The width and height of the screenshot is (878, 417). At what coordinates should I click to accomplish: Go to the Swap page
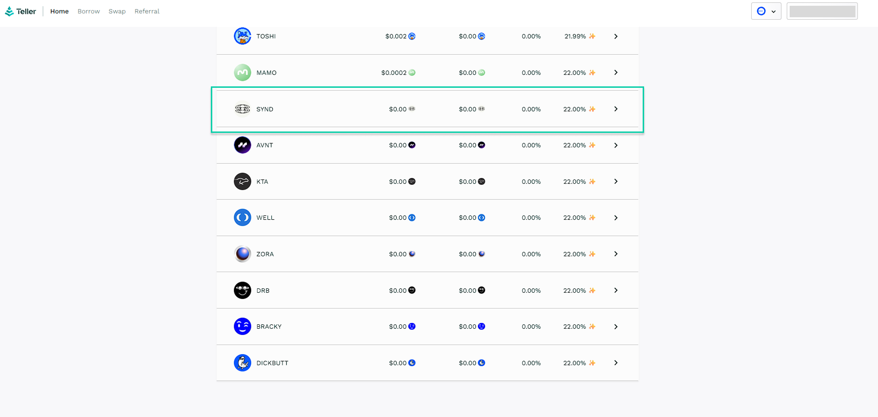117,11
